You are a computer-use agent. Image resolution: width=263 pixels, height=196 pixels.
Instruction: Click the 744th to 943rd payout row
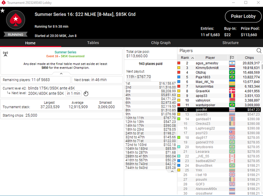pyautogui.click(x=150, y=168)
